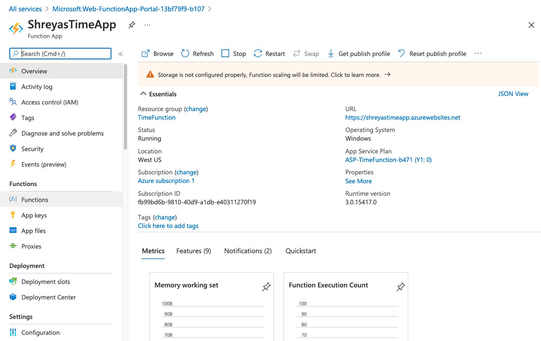Click the Runtime version 3.0.15417.0 value

click(x=361, y=202)
